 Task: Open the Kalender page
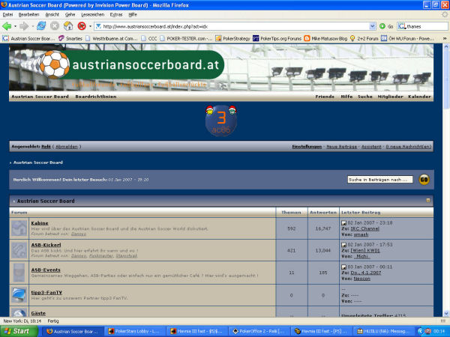point(419,97)
